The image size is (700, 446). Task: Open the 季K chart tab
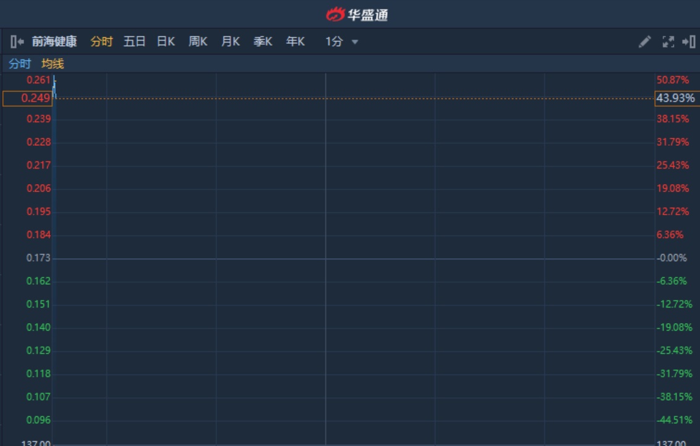[263, 42]
